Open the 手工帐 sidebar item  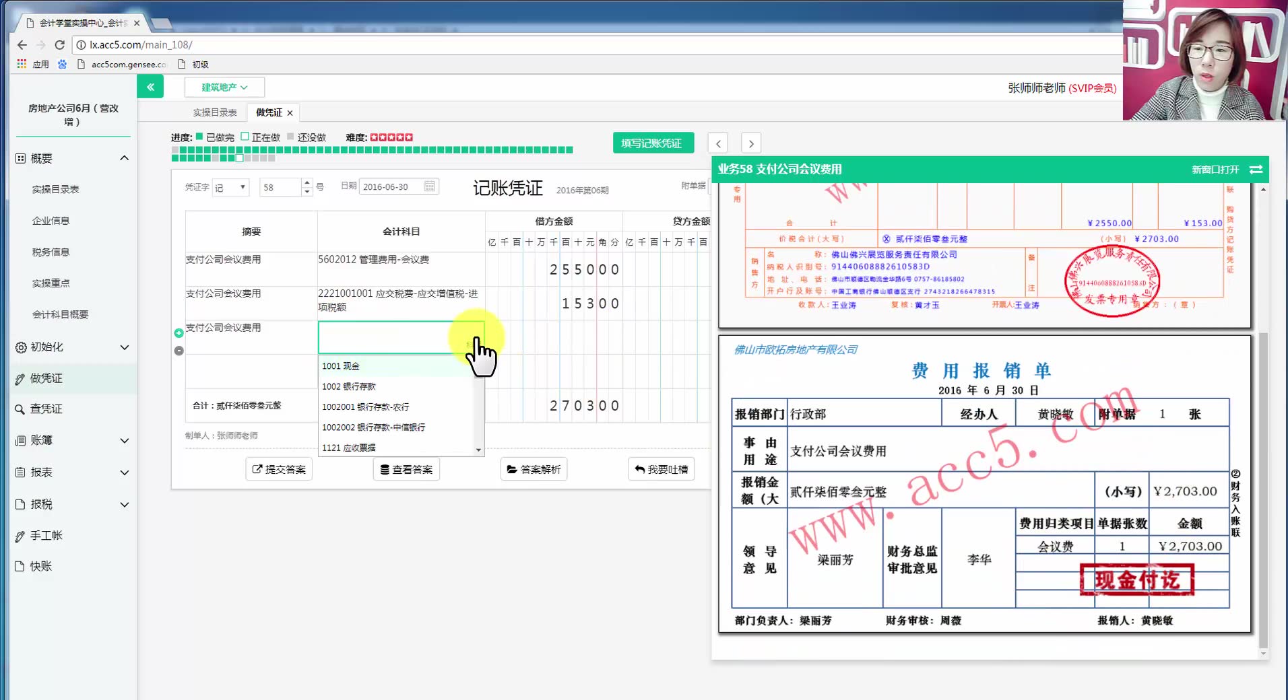pyautogui.click(x=44, y=535)
